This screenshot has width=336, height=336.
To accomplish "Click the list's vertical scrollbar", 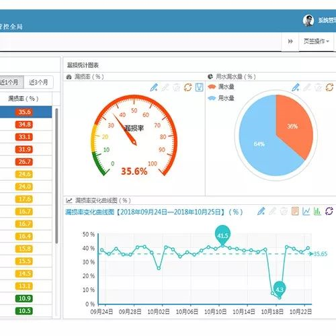I will click(x=56, y=176).
